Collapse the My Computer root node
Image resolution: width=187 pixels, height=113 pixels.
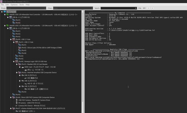pyautogui.click(x=2, y=12)
